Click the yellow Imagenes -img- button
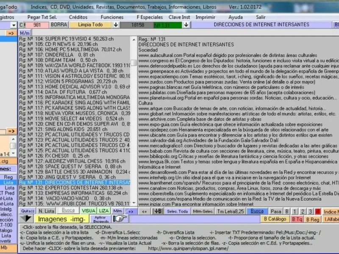Screen dimensions: 339x254 pos(61,219)
